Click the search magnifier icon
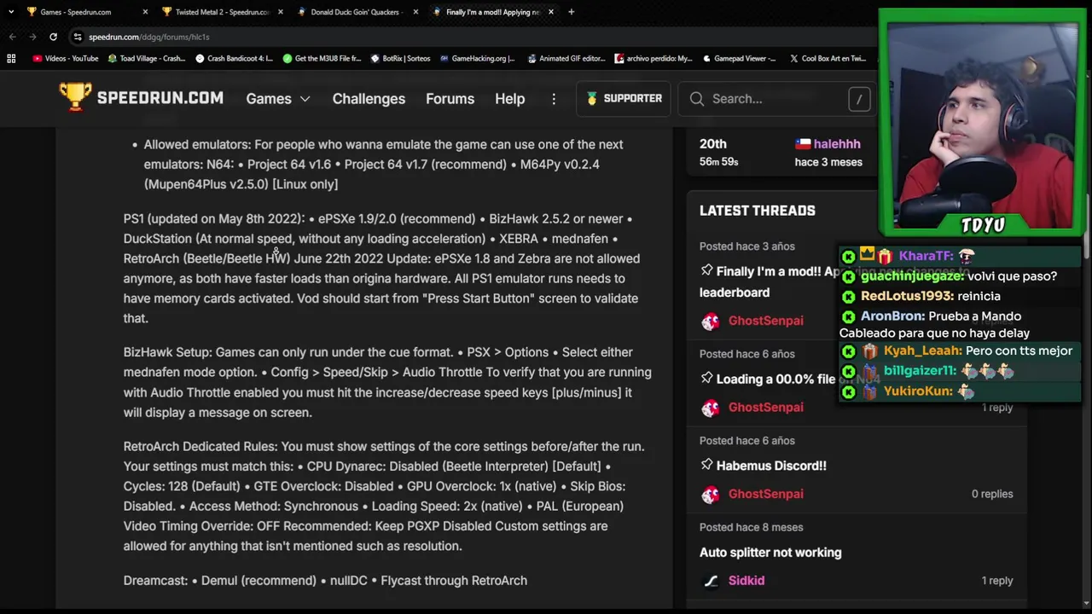This screenshot has height=614, width=1092. pos(697,99)
